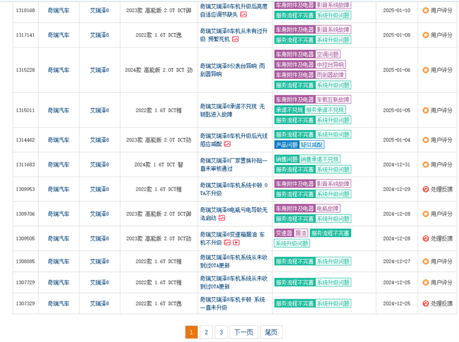Go to page 3
Image resolution: width=459 pixels, height=342 pixels.
pos(221,332)
